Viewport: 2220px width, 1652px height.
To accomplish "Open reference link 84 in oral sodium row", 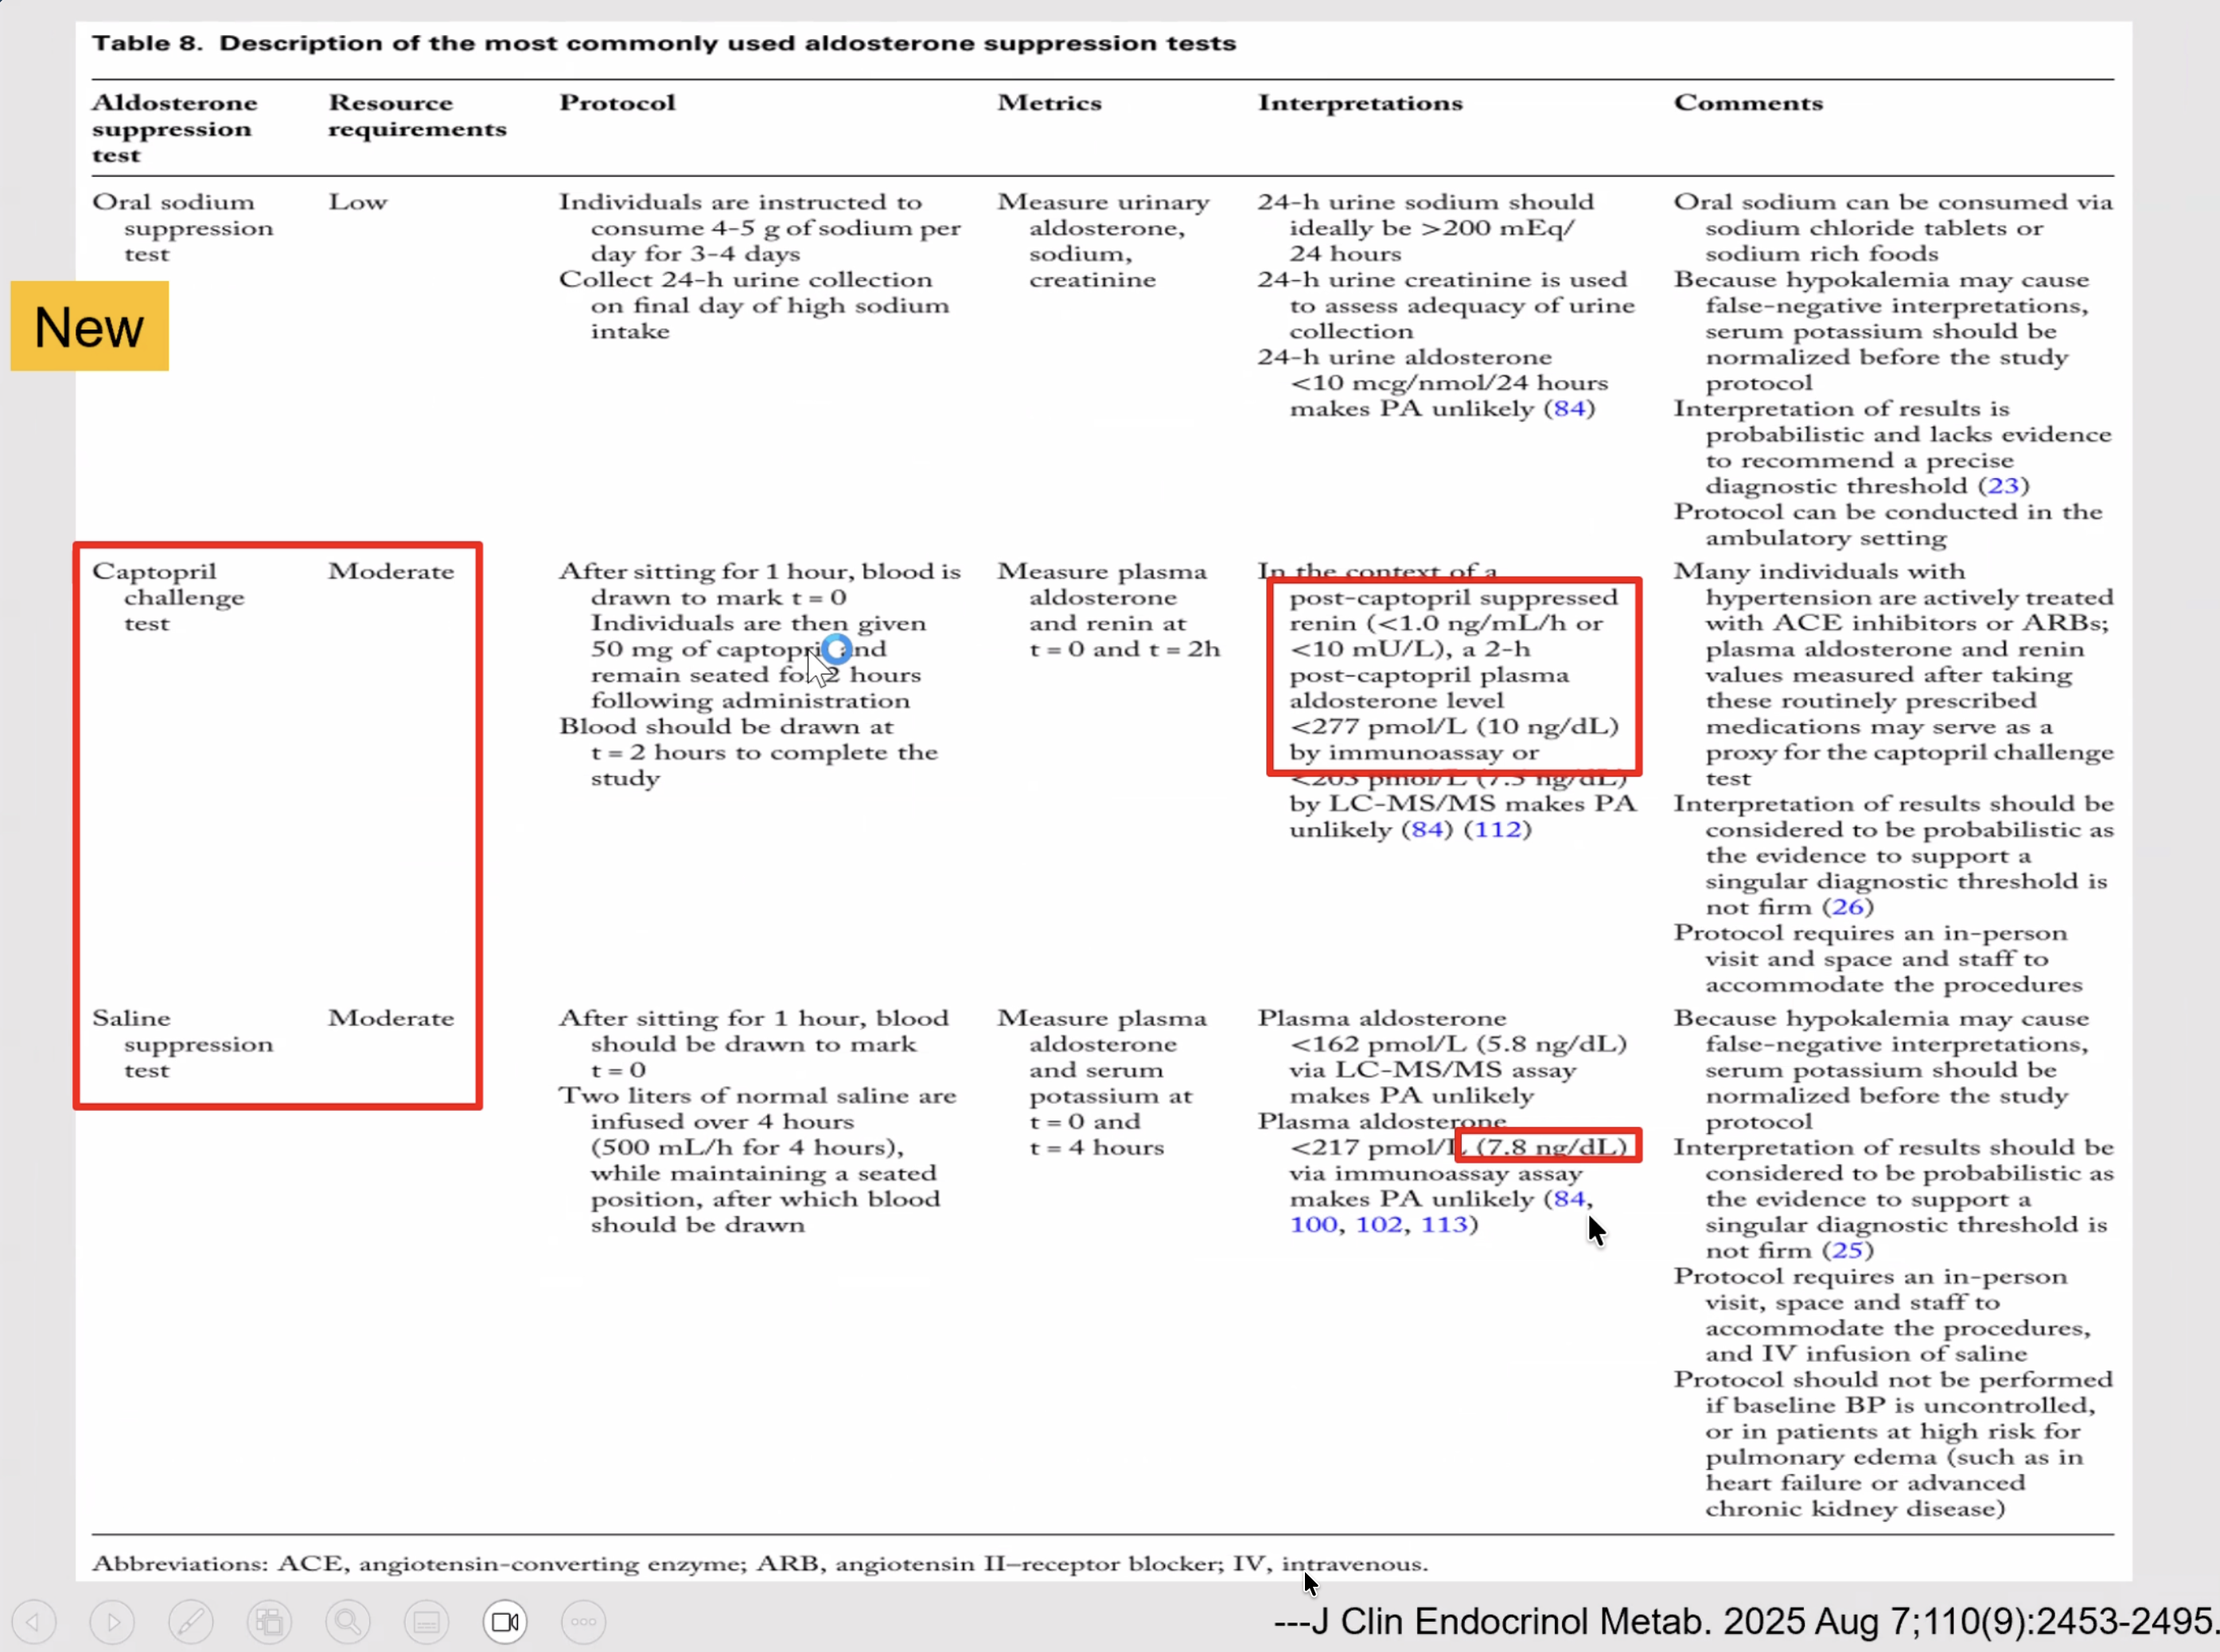I will [x=1569, y=409].
